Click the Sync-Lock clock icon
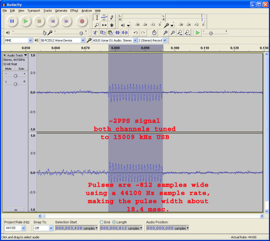 [x=154, y=32]
